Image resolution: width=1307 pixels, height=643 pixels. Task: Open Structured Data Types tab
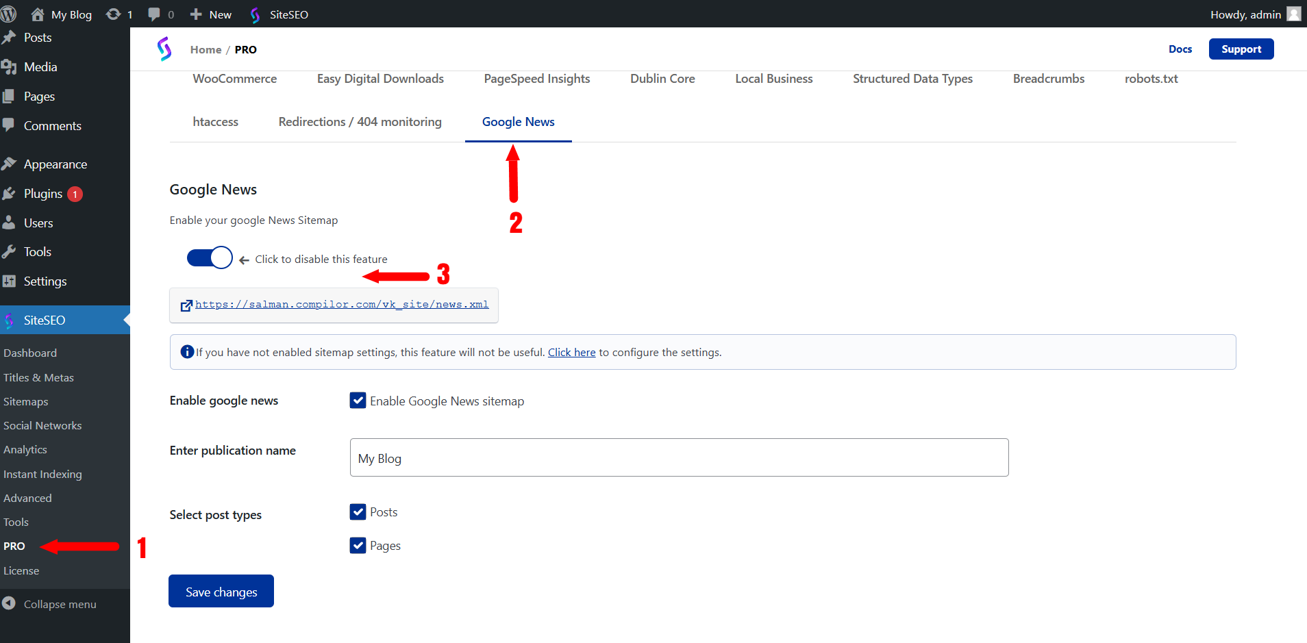(x=912, y=79)
